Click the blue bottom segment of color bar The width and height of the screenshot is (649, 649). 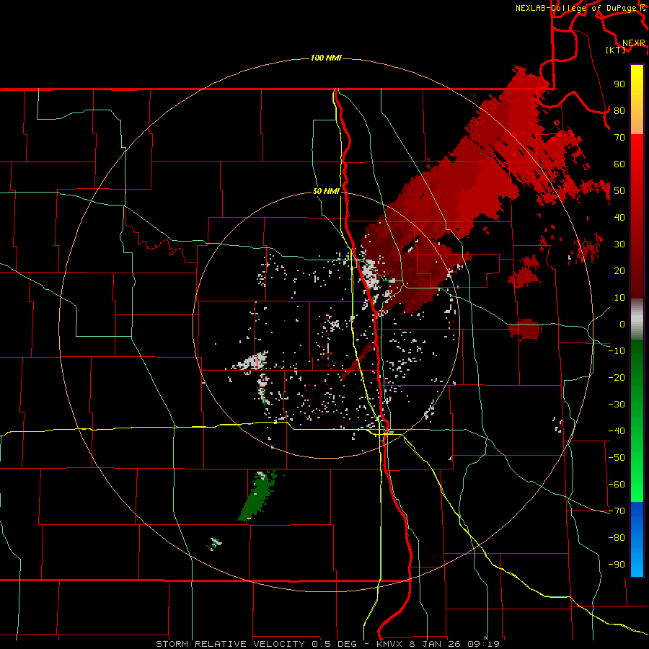tap(637, 539)
